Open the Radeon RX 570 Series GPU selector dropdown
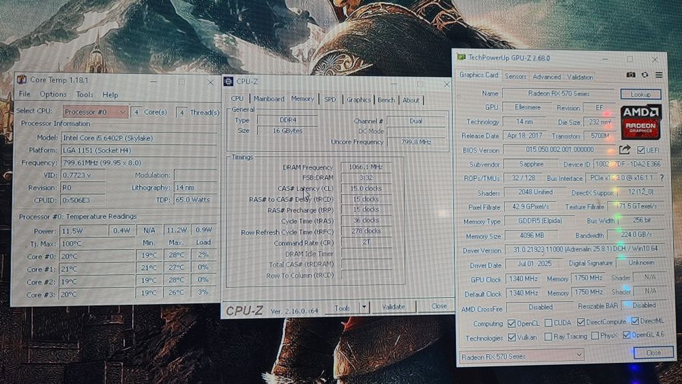Image resolution: width=682 pixels, height=384 pixels. click(x=522, y=356)
